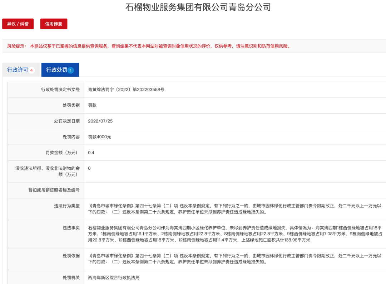Click the enforcing agency 西海岸新区综合行政执法局
386x284 pixels.
click(113, 278)
